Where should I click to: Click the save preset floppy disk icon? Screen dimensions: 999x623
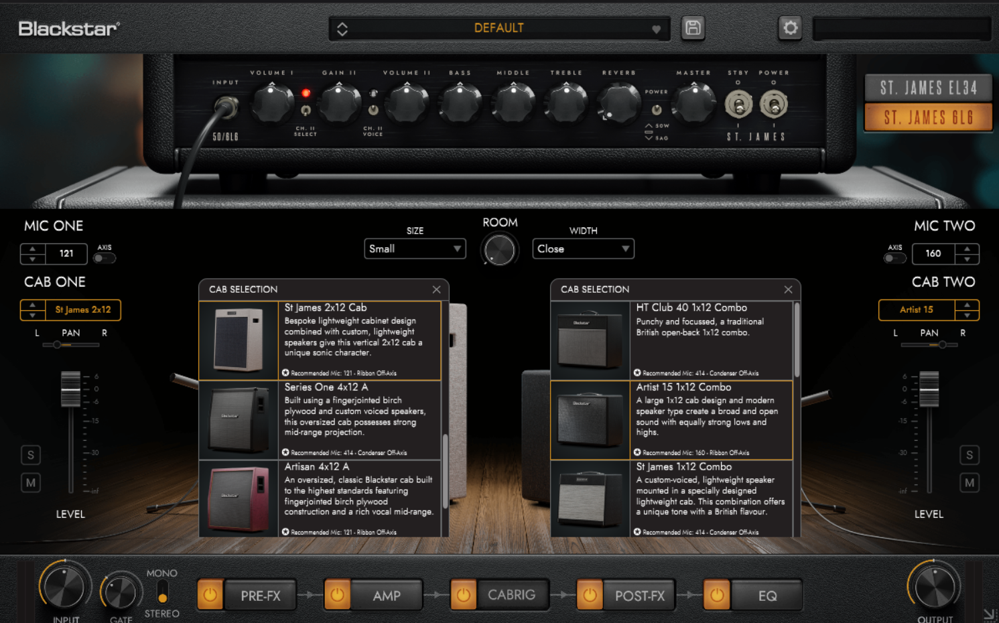(x=693, y=28)
